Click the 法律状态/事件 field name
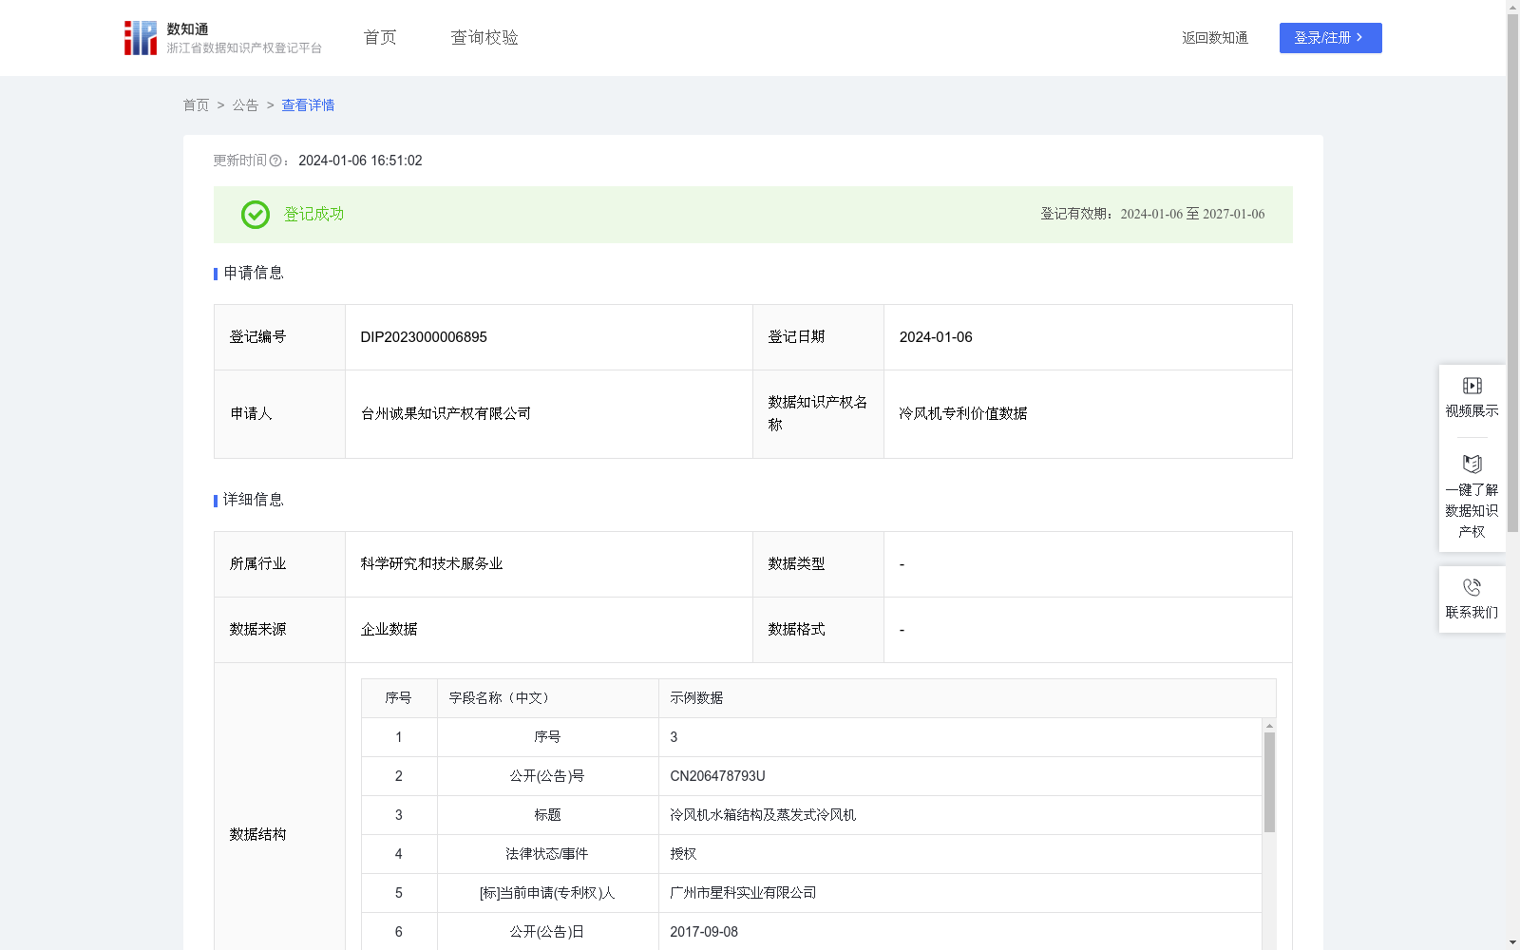1520x950 pixels. (x=547, y=854)
